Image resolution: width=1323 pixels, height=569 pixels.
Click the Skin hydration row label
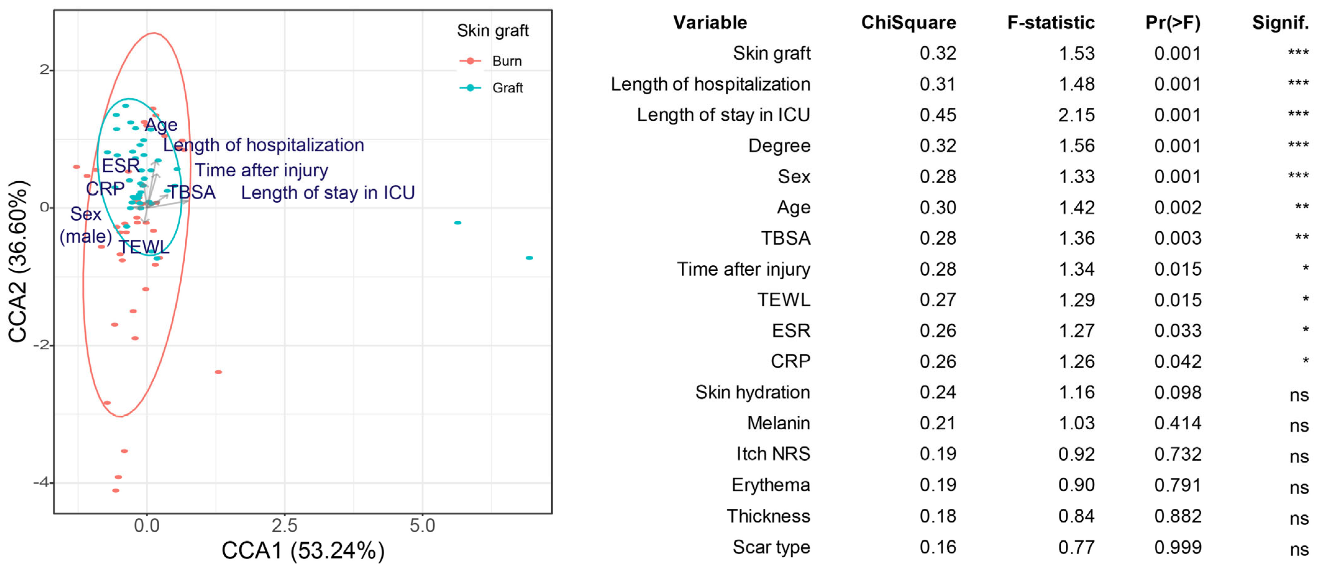(752, 393)
